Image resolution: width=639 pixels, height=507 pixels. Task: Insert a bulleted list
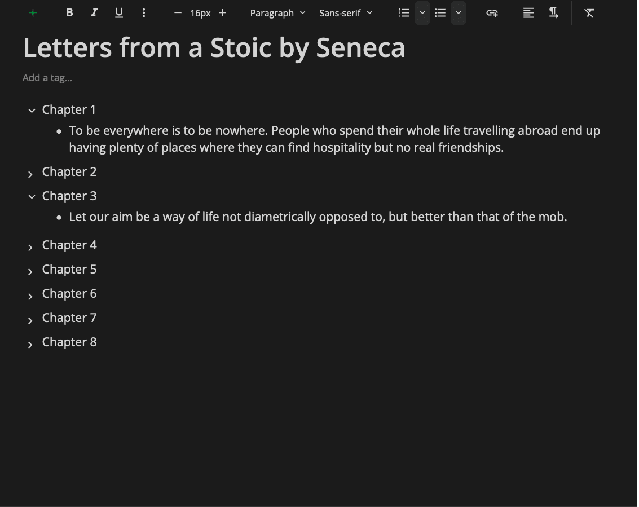(x=440, y=12)
